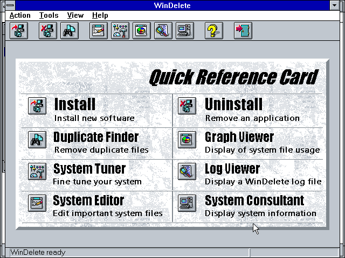345x258 pixels.
Task: Open the window control menu box
Action: coord(10,5)
